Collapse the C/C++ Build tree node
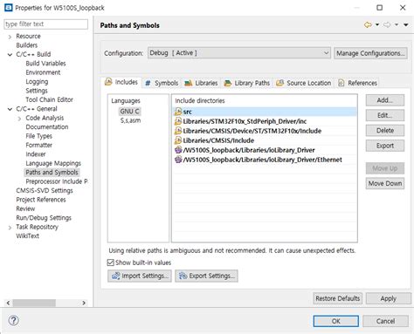Screen dimensions: 414x334 (10, 54)
